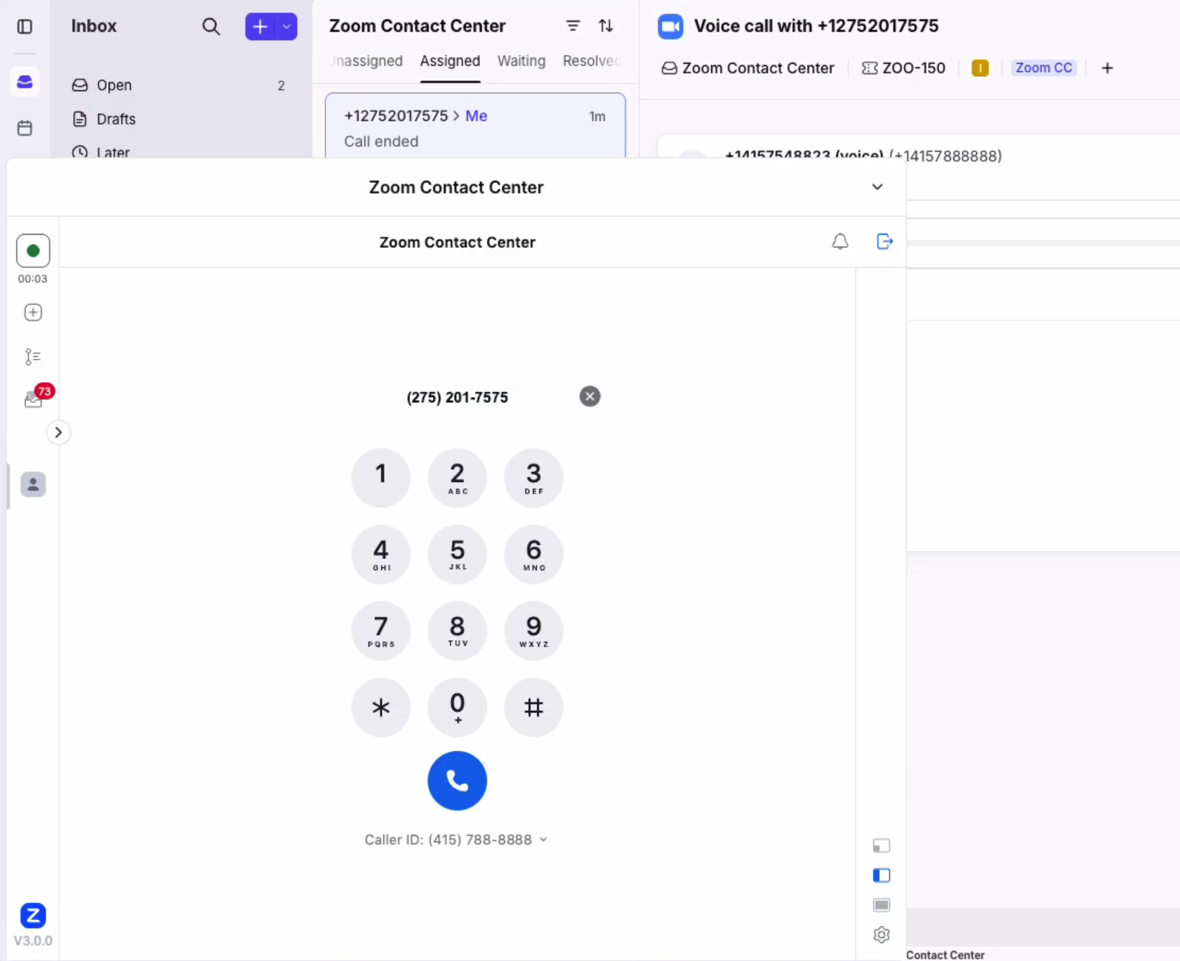The height and width of the screenshot is (961, 1180).
Task: Click the Zoom CC tag
Action: 1044,68
